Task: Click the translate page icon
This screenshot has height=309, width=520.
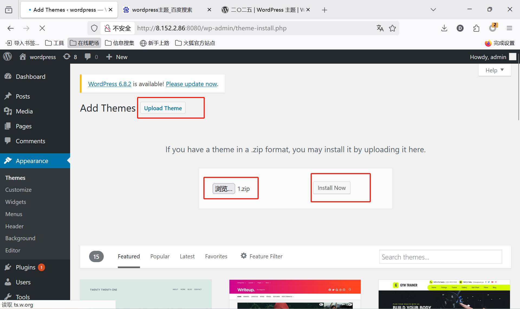Action: (380, 28)
